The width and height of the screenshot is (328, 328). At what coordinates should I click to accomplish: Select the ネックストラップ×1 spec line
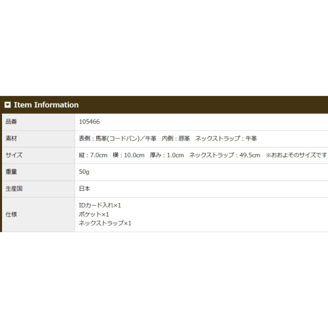(x=105, y=223)
